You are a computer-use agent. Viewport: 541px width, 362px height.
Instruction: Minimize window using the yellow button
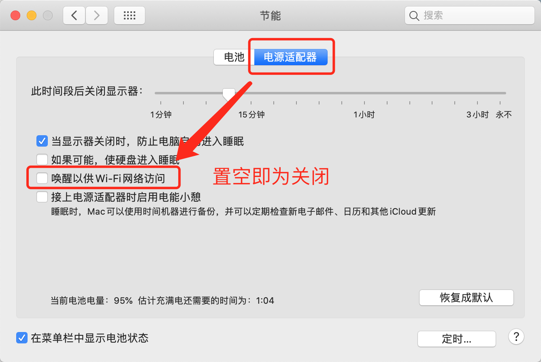[32, 16]
